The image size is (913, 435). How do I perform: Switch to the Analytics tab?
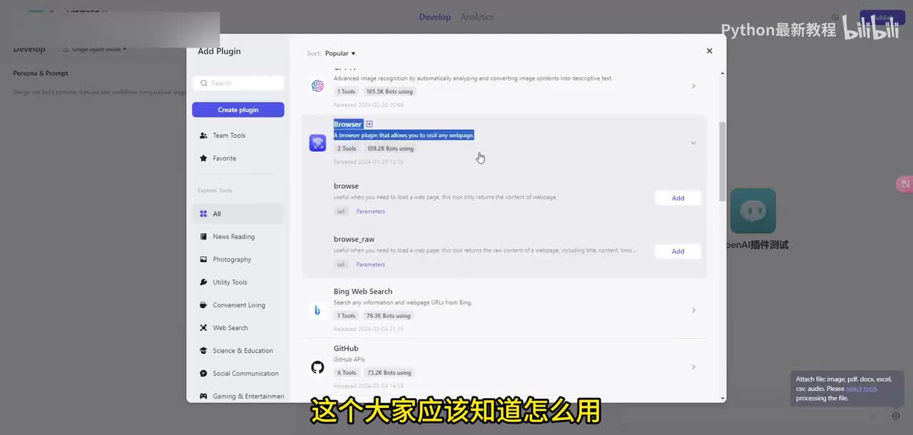[477, 17]
